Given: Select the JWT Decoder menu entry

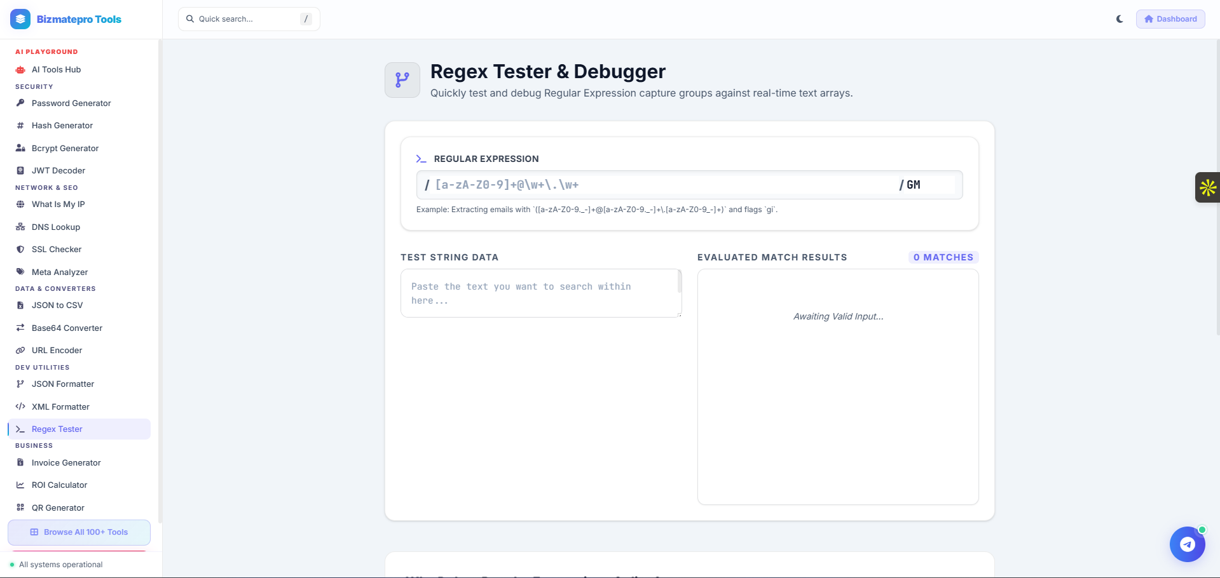Looking at the screenshot, I should point(79,170).
